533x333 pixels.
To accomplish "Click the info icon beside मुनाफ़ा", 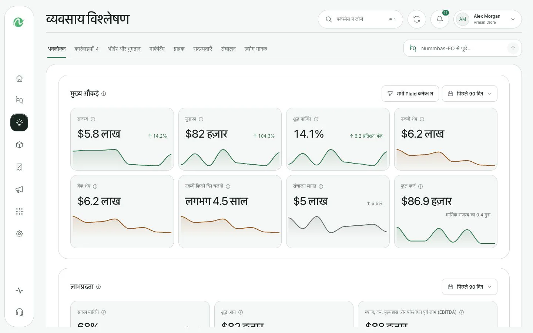I will (201, 119).
